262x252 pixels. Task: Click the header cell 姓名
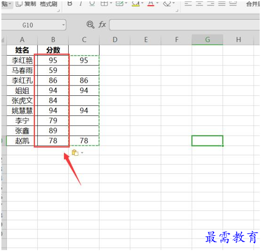point(22,50)
